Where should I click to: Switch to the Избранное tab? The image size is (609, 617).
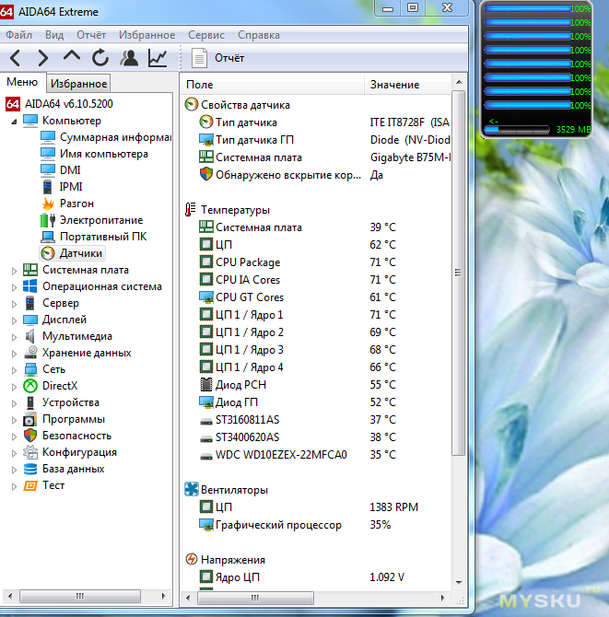[78, 84]
